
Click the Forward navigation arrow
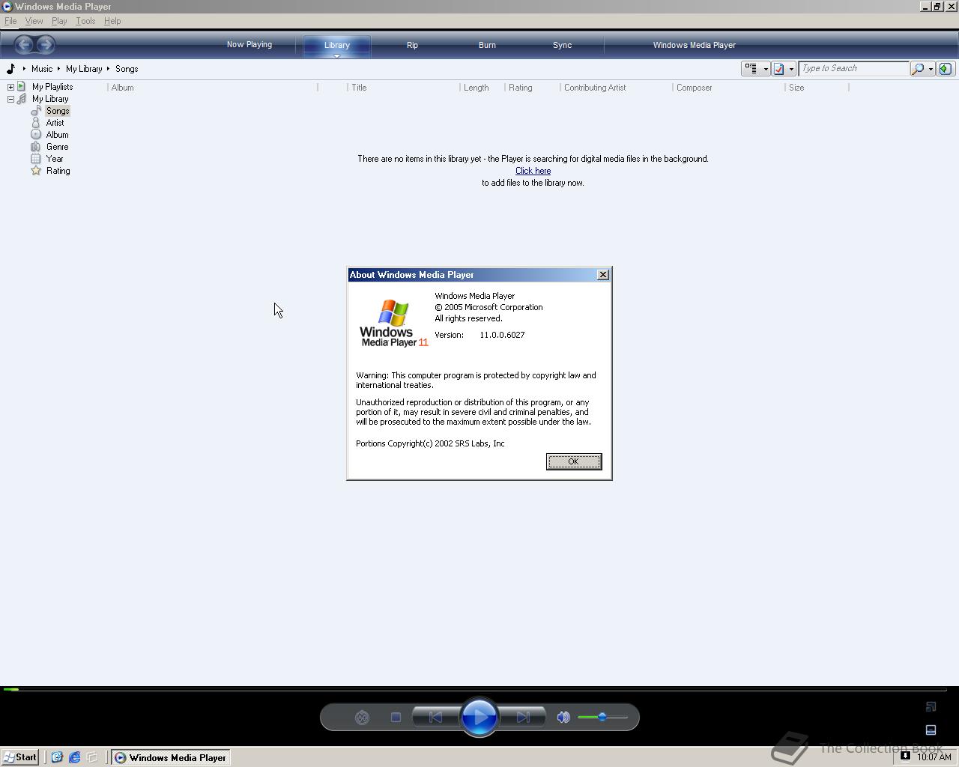pos(45,44)
